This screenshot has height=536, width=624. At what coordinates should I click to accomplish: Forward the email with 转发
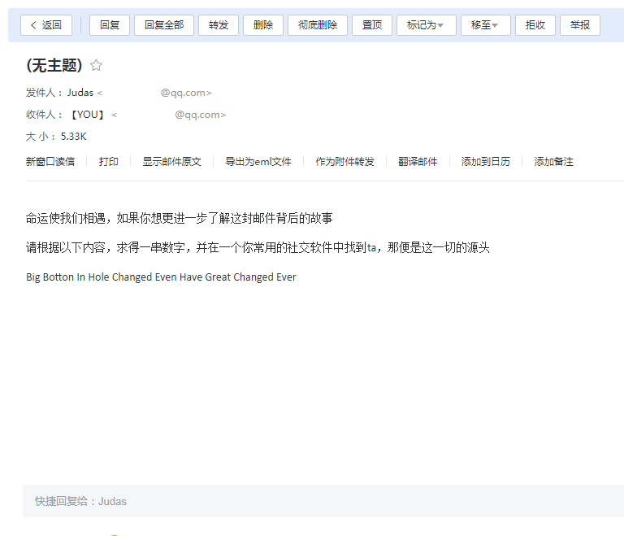(x=219, y=25)
